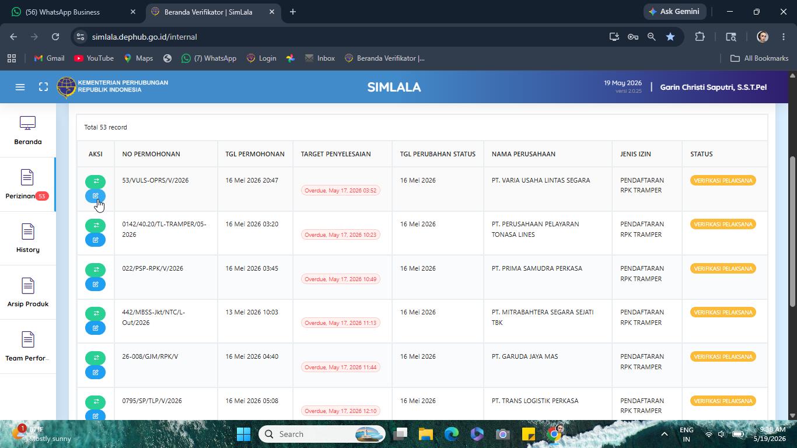797x448 pixels.
Task: Click green transfer icon for 0142/40.20/TL-TRAMPER/05-2026
Action: 95,225
